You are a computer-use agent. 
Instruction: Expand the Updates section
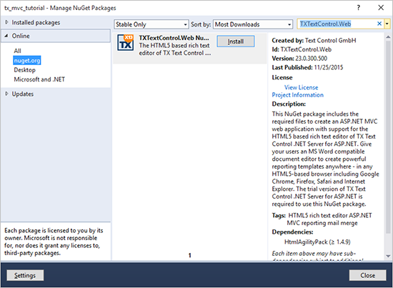[6, 94]
